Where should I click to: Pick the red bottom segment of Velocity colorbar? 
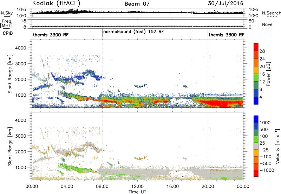(256, 173)
